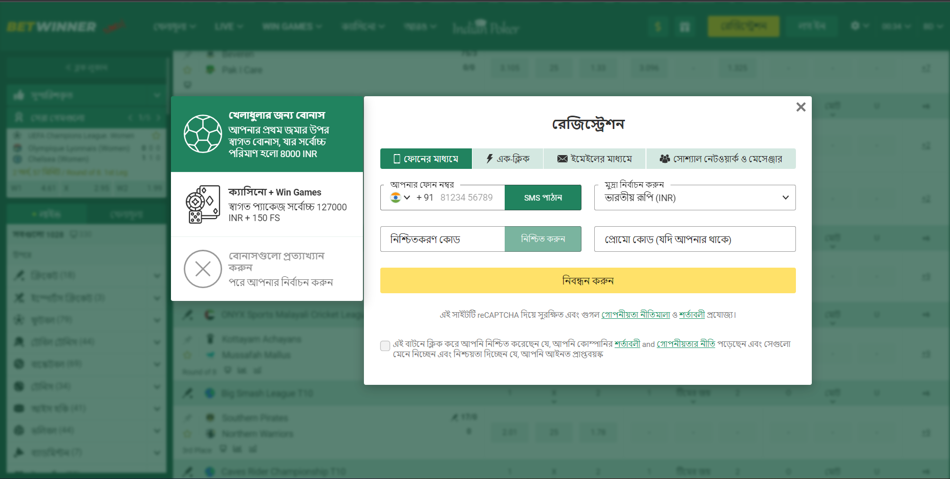Viewport: 950px width, 479px height.
Task: Open the LIVE menu in header
Action: [228, 26]
